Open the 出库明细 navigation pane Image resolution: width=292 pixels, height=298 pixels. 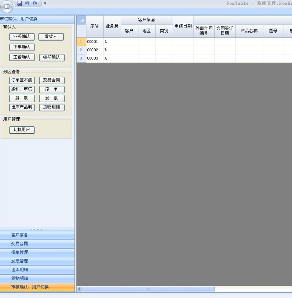pyautogui.click(x=37, y=270)
